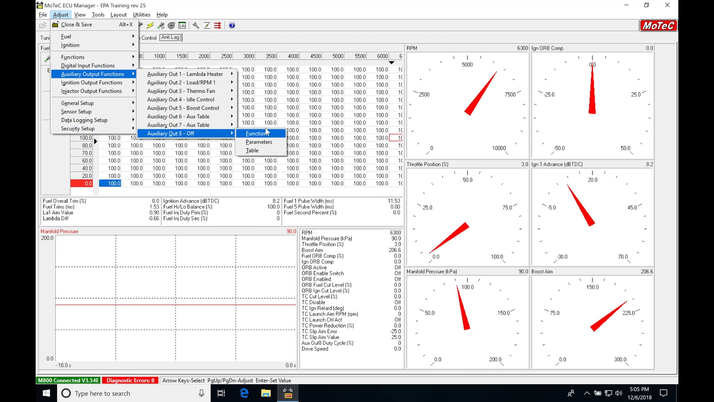Screen dimensions: 714x402
Task: Open a file using the folder toolbar icon
Action: (43, 25)
